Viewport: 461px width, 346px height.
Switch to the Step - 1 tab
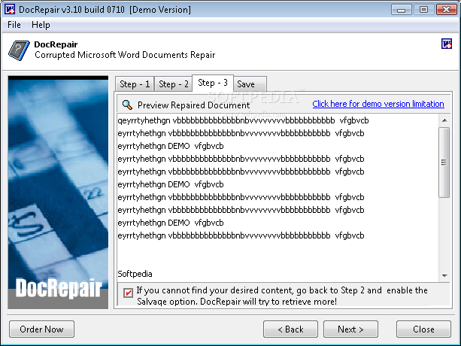click(x=135, y=84)
